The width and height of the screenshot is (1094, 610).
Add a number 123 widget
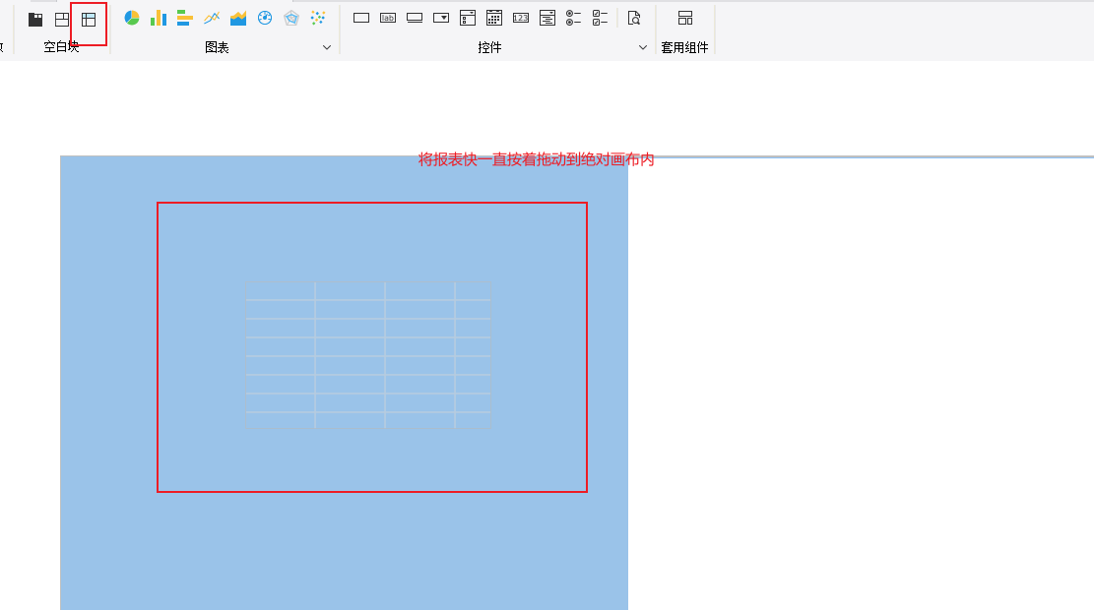pos(521,18)
